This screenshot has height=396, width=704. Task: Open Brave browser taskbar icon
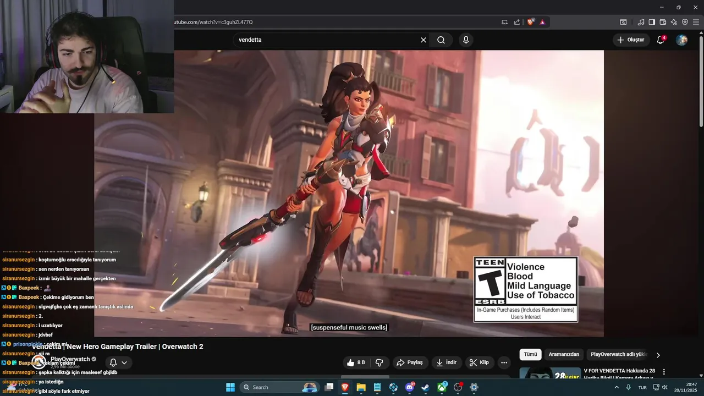pyautogui.click(x=345, y=387)
